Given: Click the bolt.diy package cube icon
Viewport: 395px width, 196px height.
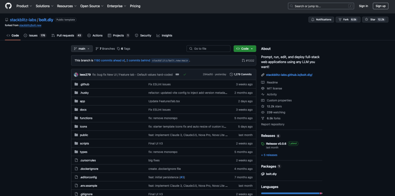Looking at the screenshot, I should coord(263,174).
